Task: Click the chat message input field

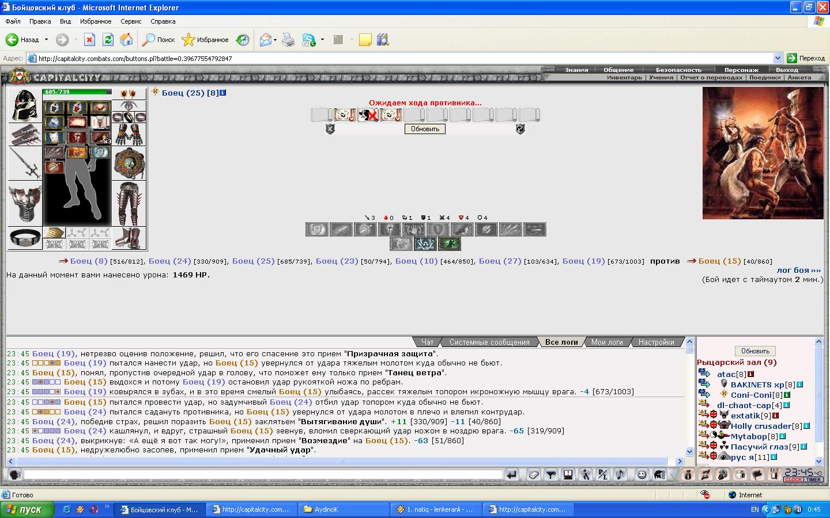Action: (x=263, y=475)
